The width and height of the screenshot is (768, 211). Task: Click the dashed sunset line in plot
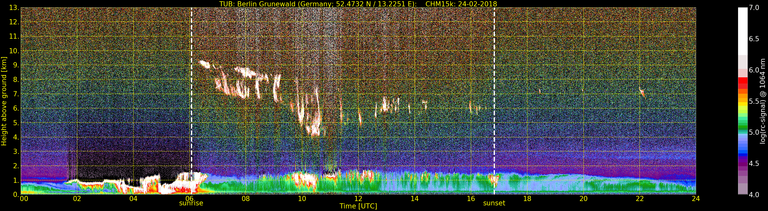coord(494,101)
